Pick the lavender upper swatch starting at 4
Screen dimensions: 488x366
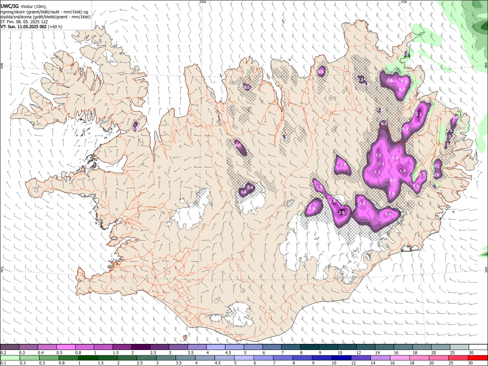click(215, 347)
